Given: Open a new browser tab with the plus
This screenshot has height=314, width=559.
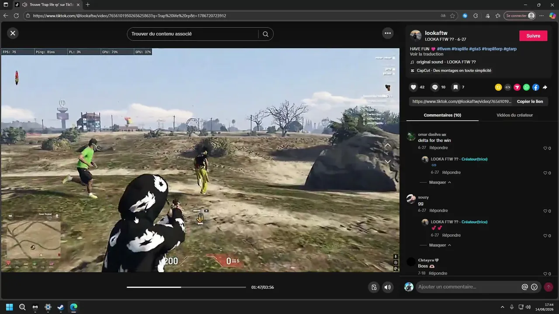Looking at the screenshot, I should 88,5.
